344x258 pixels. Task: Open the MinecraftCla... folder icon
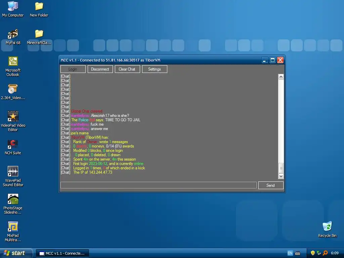(39, 37)
